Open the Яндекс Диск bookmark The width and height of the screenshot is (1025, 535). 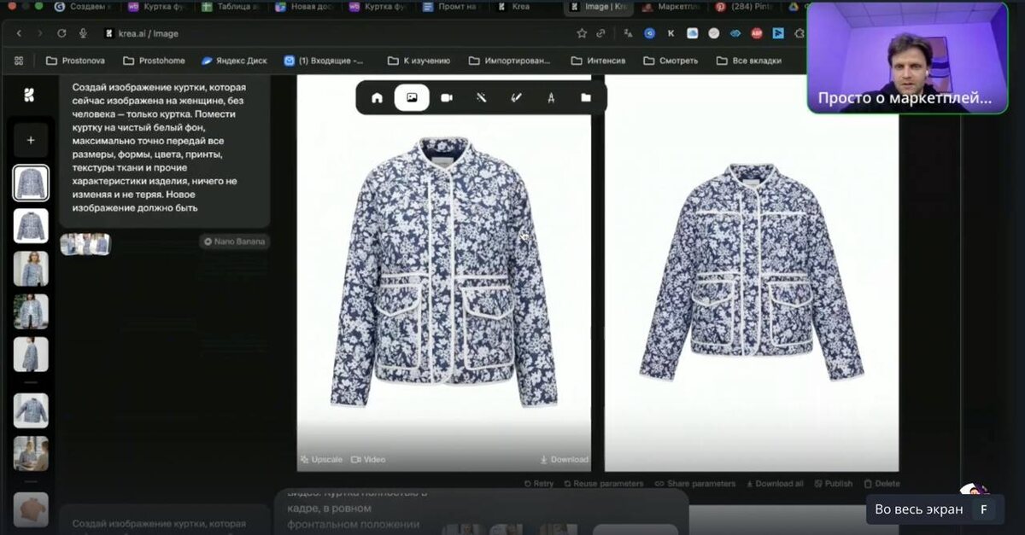235,61
